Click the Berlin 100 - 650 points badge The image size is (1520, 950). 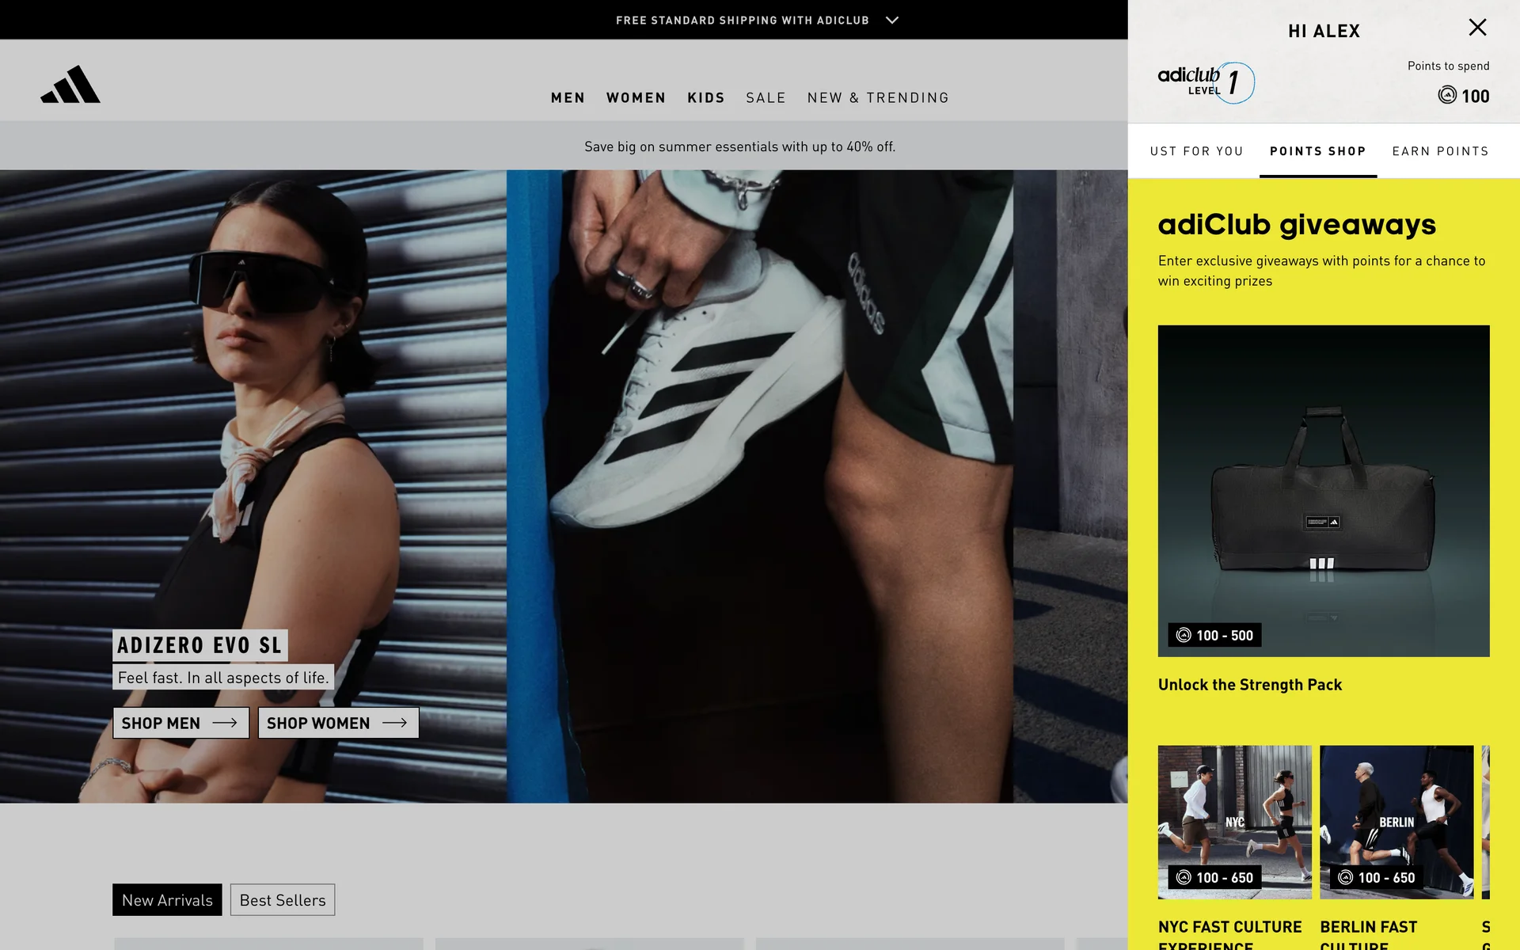[x=1376, y=877]
